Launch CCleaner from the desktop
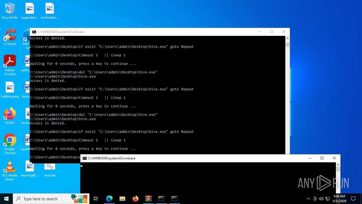362x204 pixels. pos(10,37)
